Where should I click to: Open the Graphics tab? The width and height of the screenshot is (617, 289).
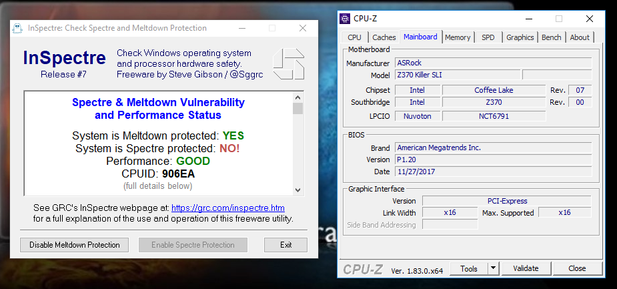[x=520, y=37]
